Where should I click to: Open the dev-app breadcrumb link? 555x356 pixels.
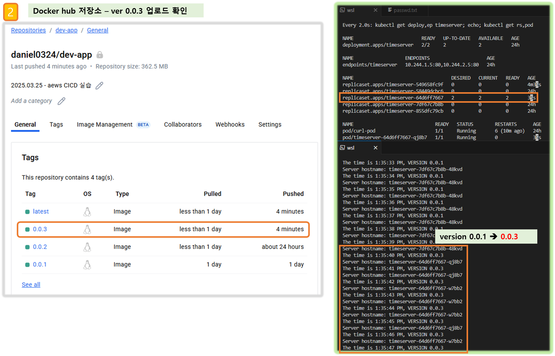66,30
